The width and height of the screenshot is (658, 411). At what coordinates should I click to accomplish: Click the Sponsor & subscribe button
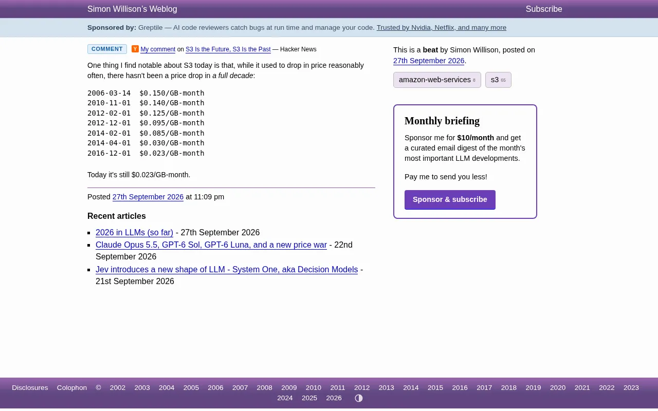[x=450, y=200]
